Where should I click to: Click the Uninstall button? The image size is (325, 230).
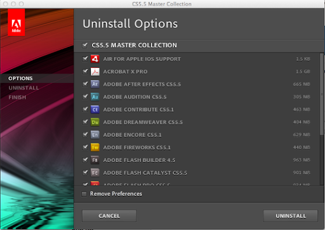coord(291,216)
